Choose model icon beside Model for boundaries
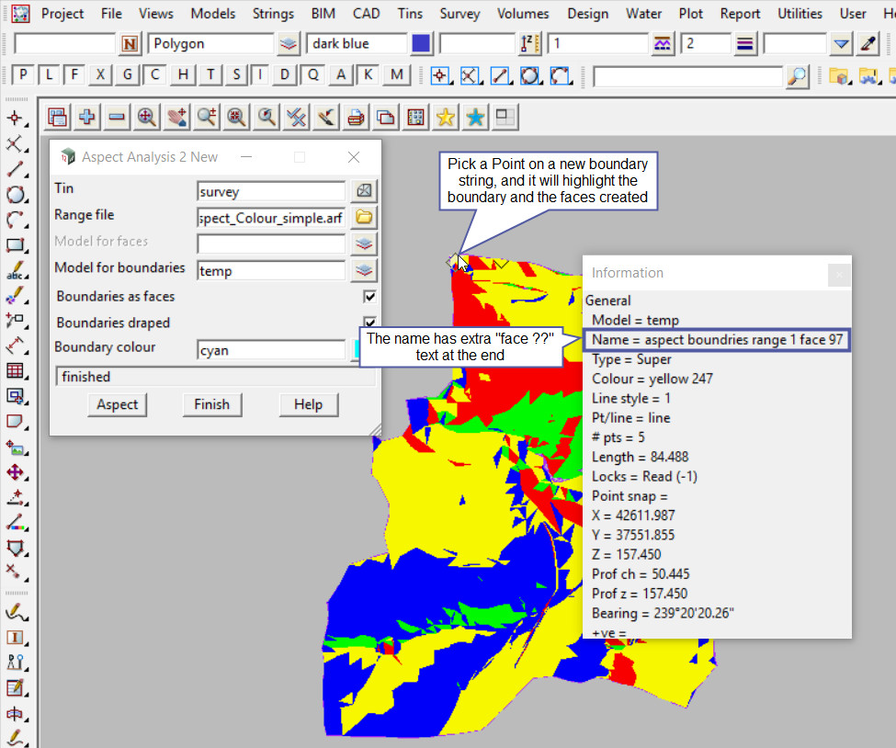Image resolution: width=896 pixels, height=748 pixels. pos(365,270)
